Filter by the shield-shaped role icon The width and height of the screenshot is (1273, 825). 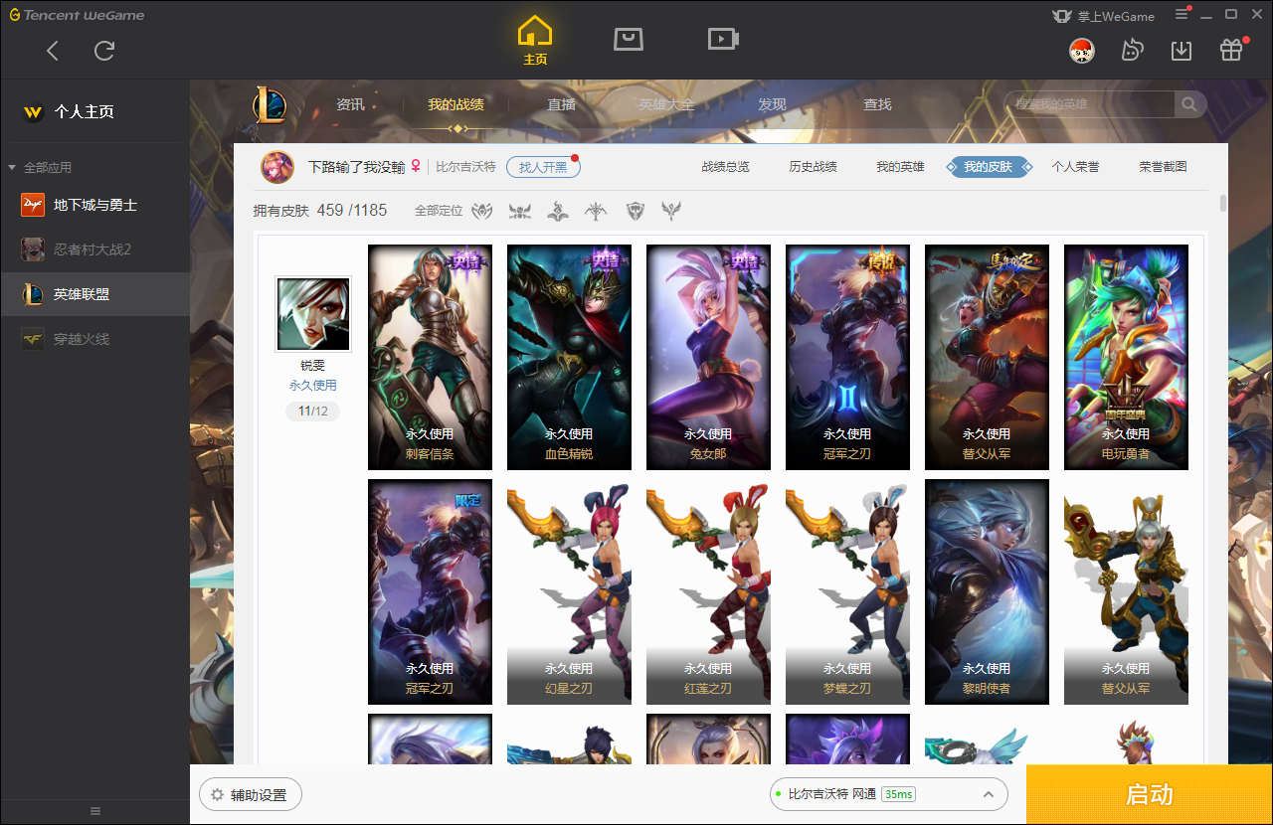(635, 211)
